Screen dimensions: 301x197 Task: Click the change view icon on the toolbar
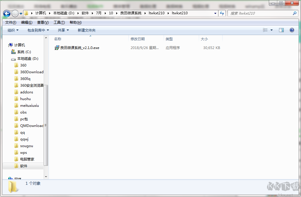[265, 30]
